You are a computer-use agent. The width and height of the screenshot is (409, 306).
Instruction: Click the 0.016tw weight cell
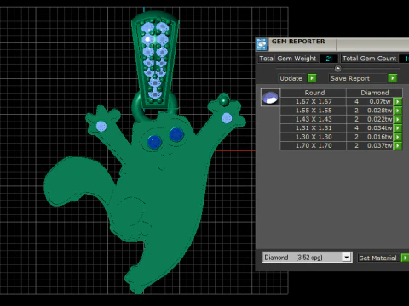(x=380, y=137)
